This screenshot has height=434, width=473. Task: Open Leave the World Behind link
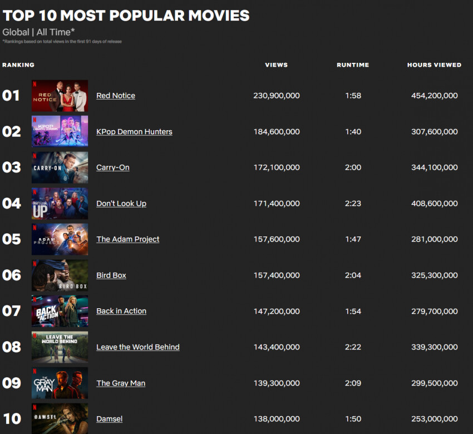click(x=138, y=347)
